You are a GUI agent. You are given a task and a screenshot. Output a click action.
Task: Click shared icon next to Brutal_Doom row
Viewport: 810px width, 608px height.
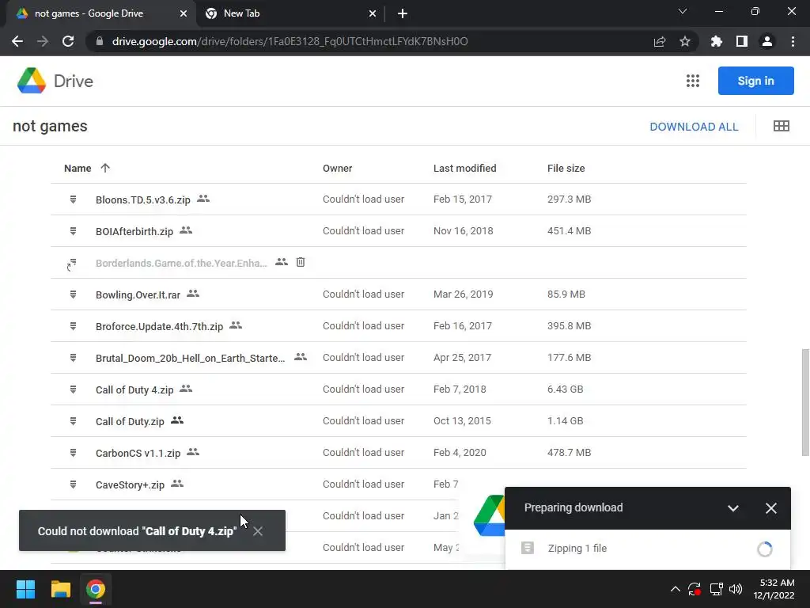[x=301, y=357]
